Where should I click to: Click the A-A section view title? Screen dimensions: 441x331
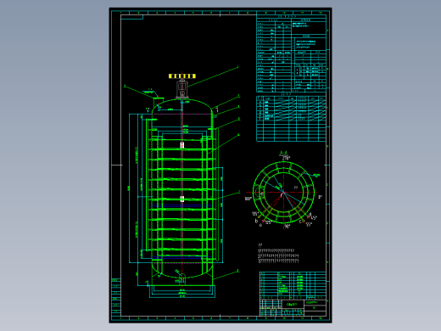pyautogui.click(x=283, y=153)
